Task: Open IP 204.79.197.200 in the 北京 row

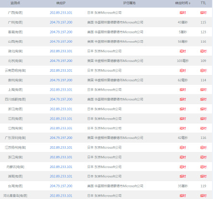Action: click(61, 61)
